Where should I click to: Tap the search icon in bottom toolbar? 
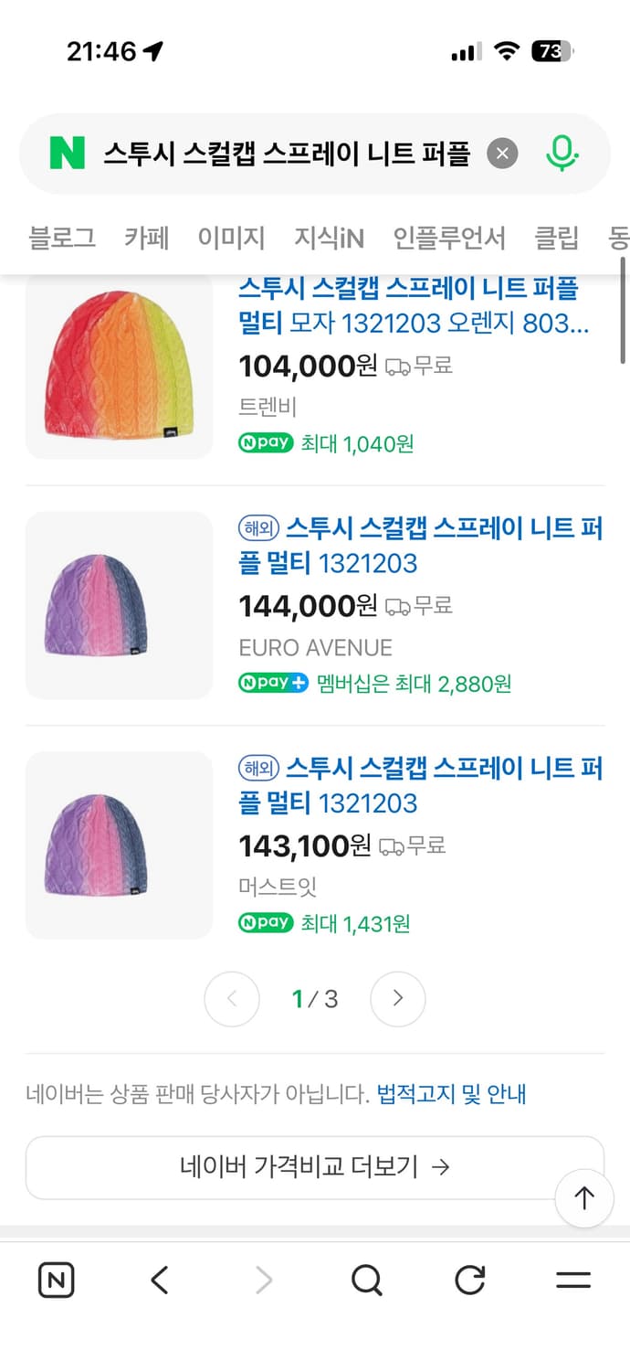[366, 1280]
